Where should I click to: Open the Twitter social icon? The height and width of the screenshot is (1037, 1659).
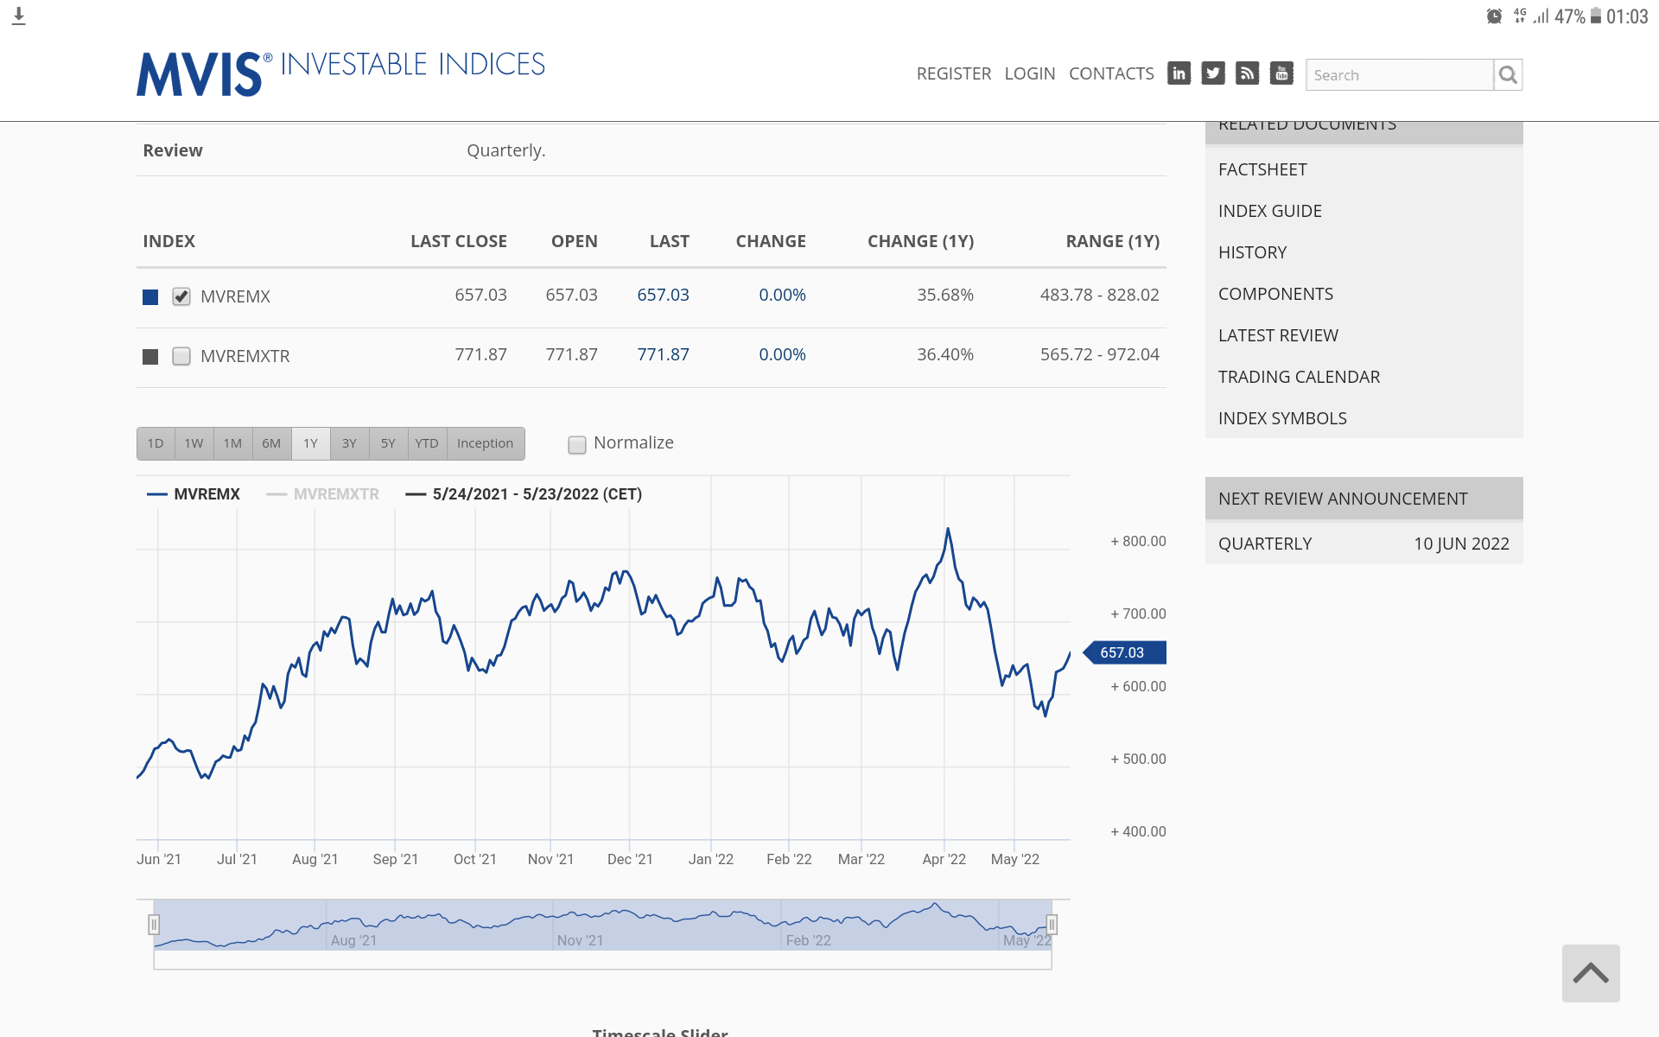(1213, 73)
